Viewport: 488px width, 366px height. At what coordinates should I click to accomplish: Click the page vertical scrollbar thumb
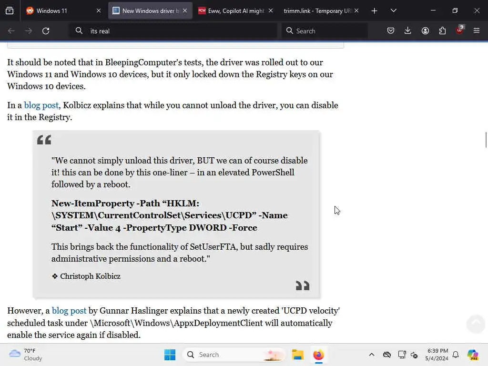point(486,140)
